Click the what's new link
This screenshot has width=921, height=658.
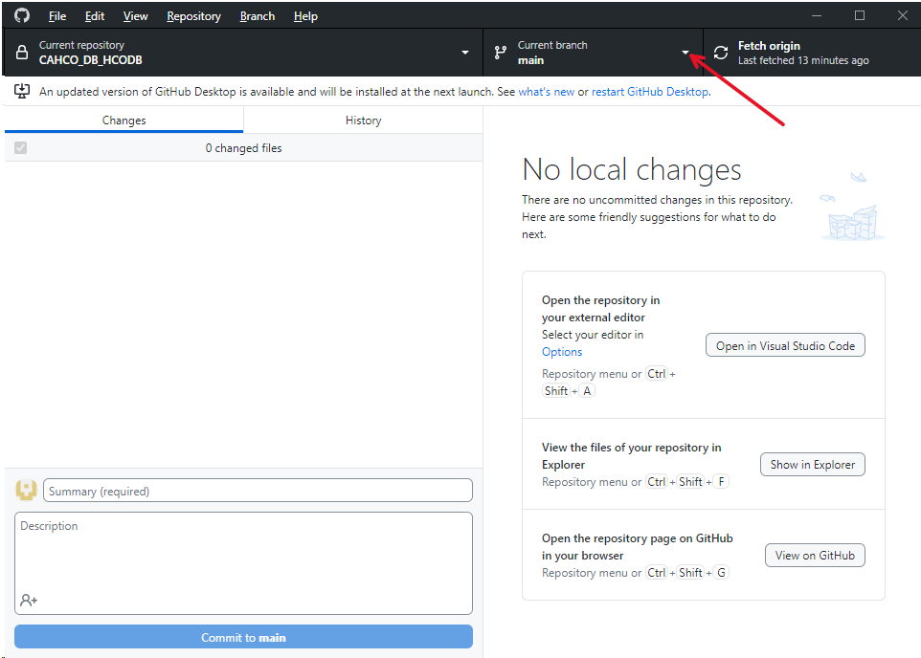click(x=546, y=91)
